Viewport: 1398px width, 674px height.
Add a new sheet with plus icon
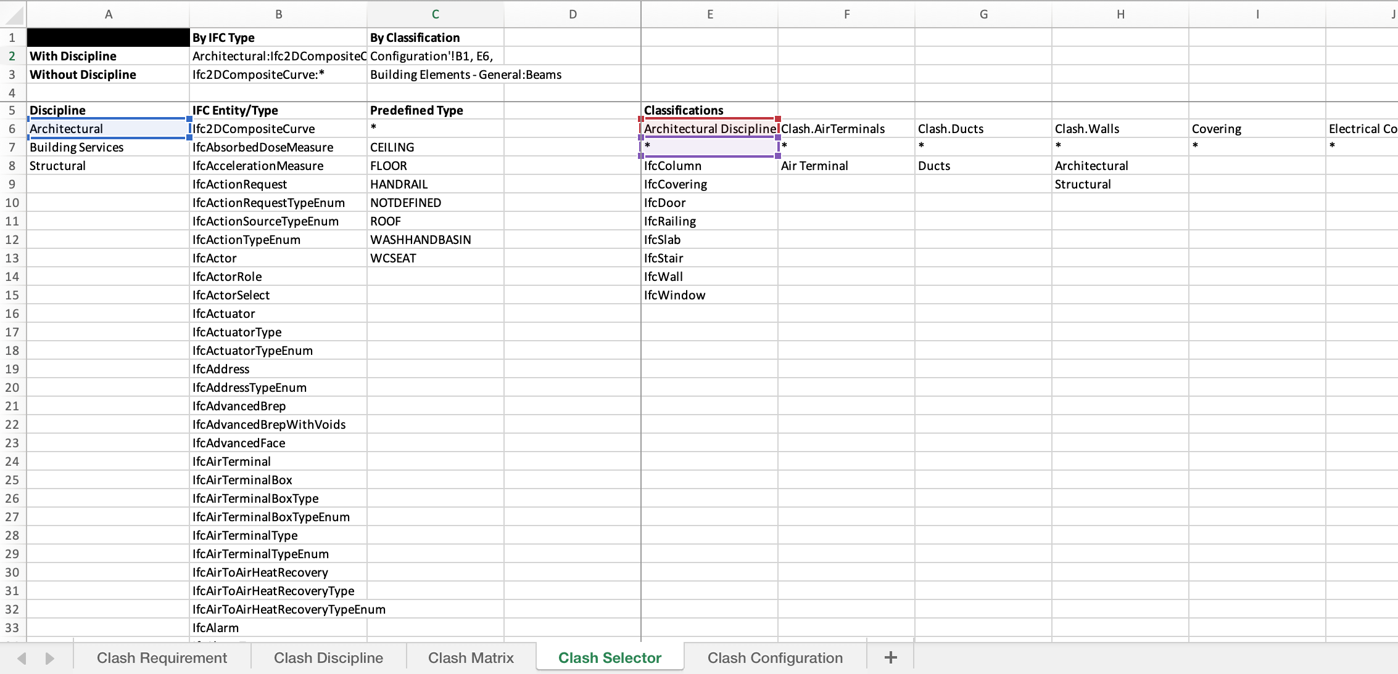tap(890, 657)
